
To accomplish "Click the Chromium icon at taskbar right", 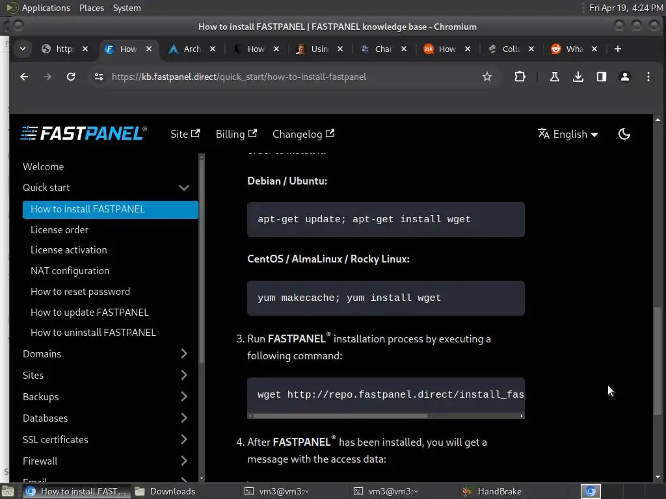I will pyautogui.click(x=591, y=491).
